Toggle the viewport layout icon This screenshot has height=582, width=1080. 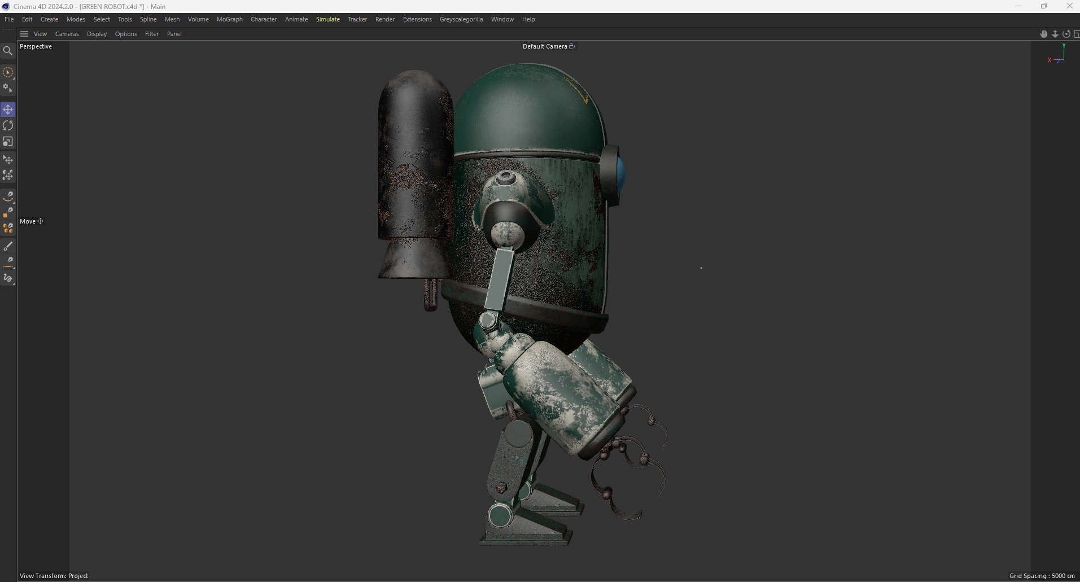point(1076,34)
